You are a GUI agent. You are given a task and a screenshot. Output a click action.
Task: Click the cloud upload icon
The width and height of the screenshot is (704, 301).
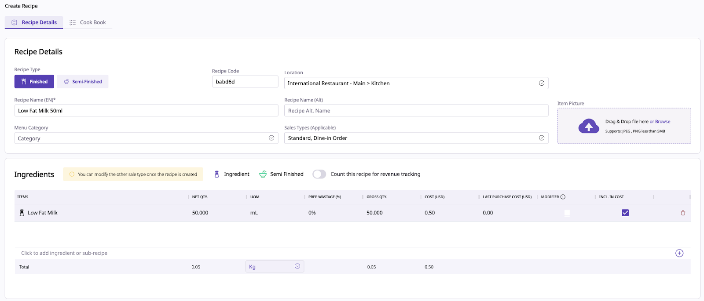click(589, 126)
